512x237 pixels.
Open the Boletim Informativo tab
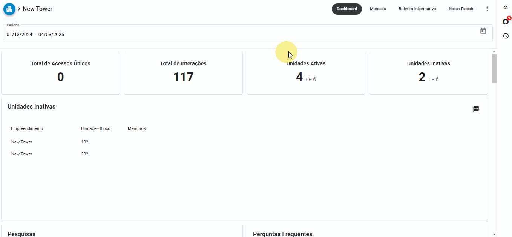coord(417,9)
